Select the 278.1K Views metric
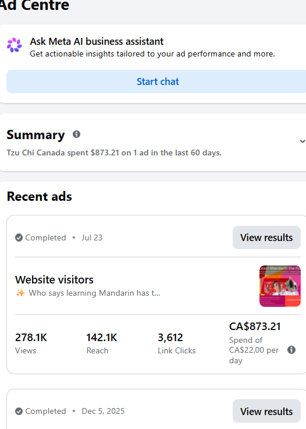The image size is (306, 429). point(31,343)
